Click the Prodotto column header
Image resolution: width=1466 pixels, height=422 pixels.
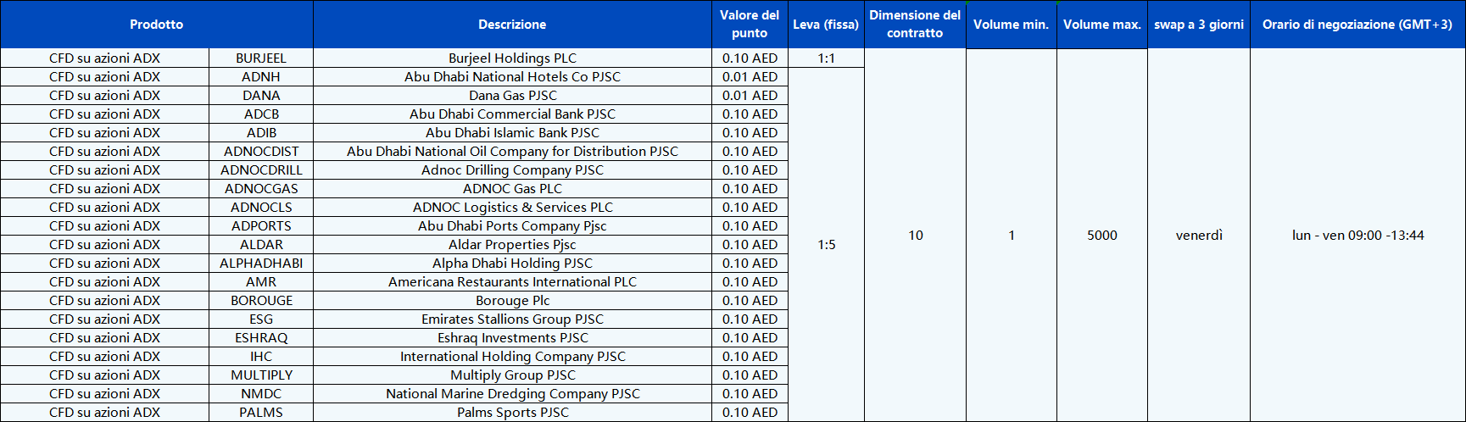coord(156,25)
